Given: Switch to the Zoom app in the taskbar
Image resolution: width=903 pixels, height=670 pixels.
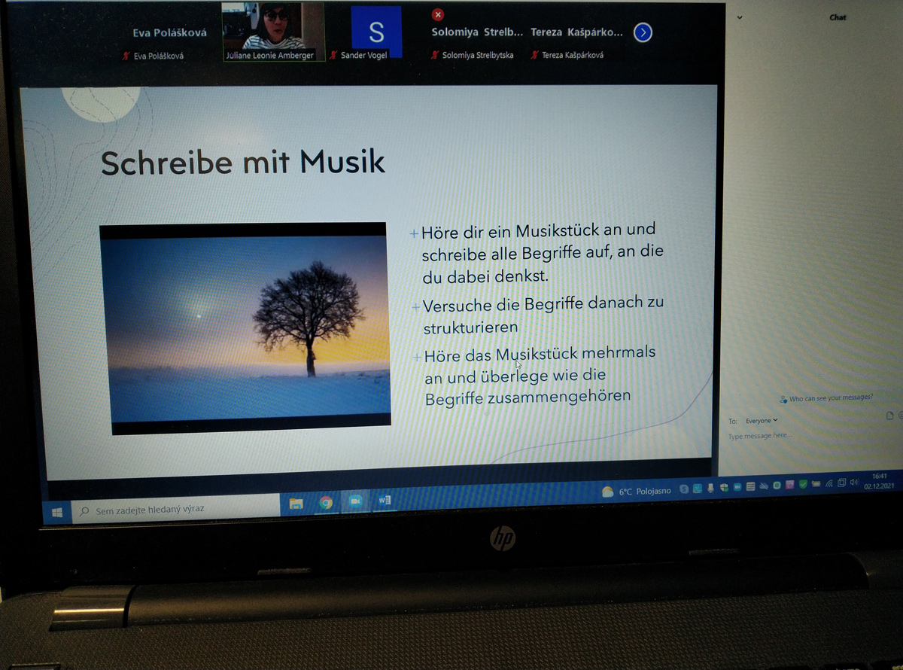Looking at the screenshot, I should 355,501.
